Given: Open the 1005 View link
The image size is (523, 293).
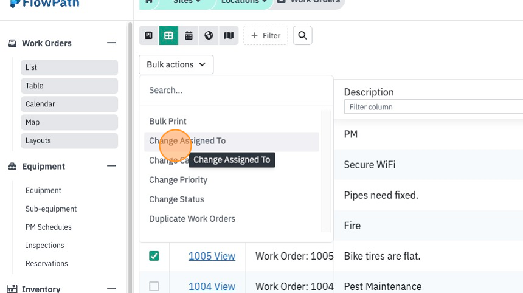Looking at the screenshot, I should pos(212,256).
